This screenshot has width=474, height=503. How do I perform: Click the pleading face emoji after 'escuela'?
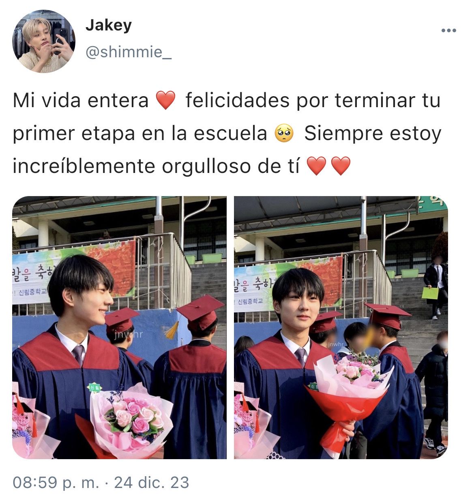(x=285, y=134)
